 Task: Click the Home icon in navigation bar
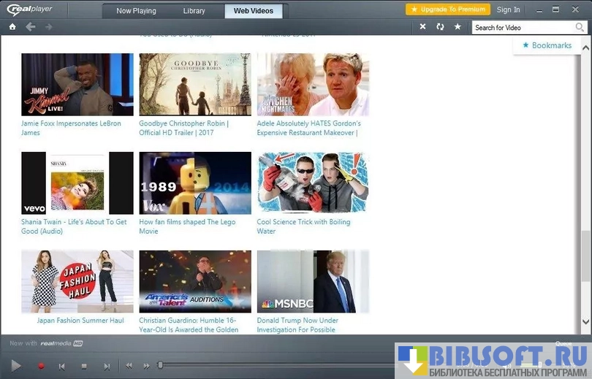pyautogui.click(x=12, y=27)
